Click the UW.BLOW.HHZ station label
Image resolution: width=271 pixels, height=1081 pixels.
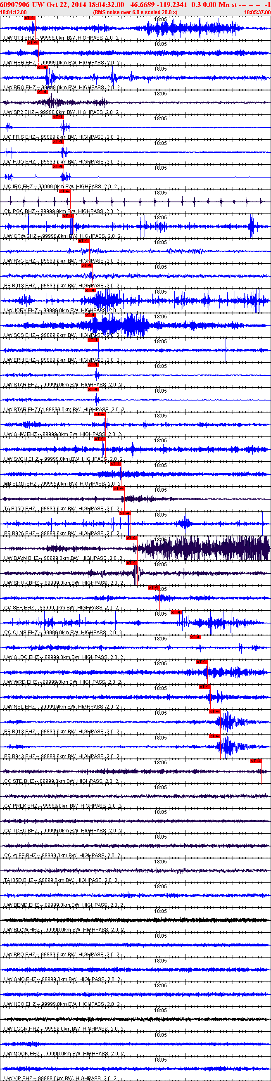(x=64, y=929)
